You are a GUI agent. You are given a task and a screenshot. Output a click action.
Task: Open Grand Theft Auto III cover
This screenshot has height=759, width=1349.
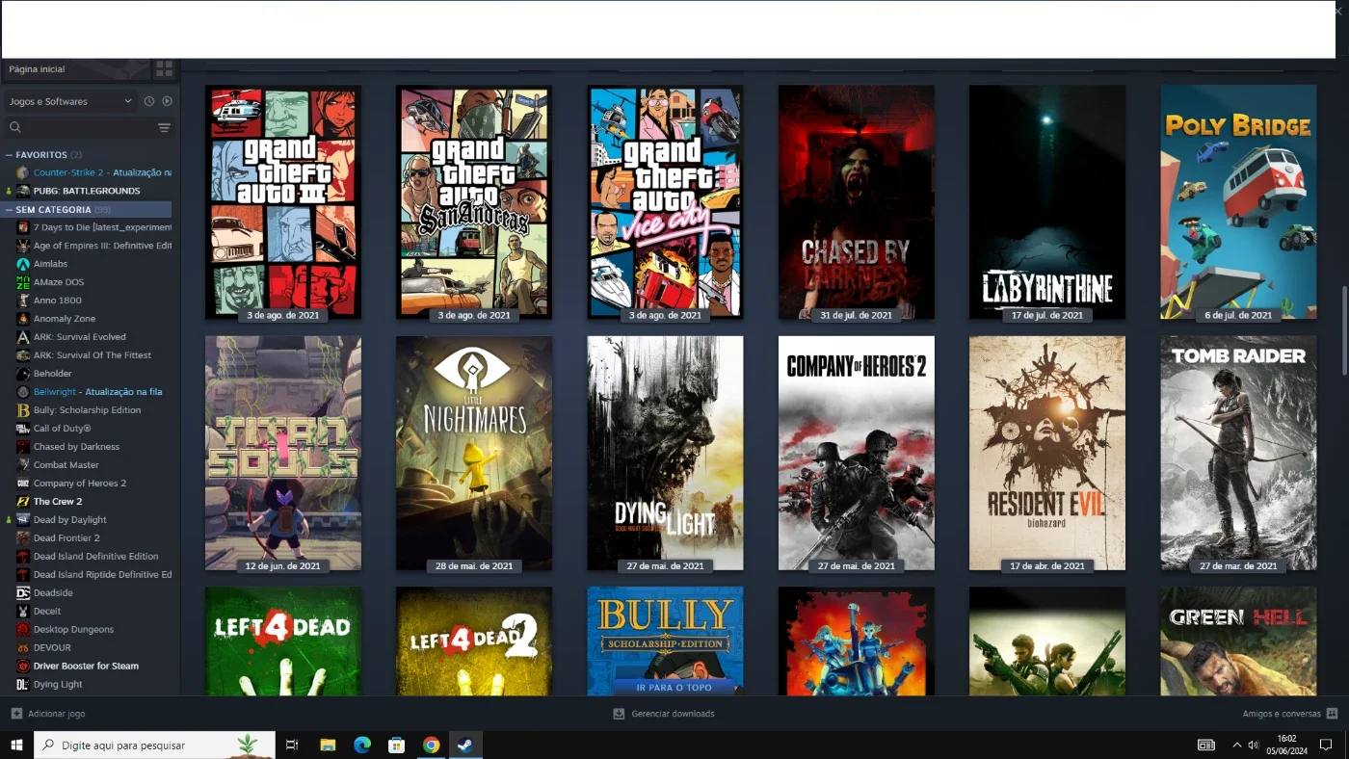click(x=283, y=202)
